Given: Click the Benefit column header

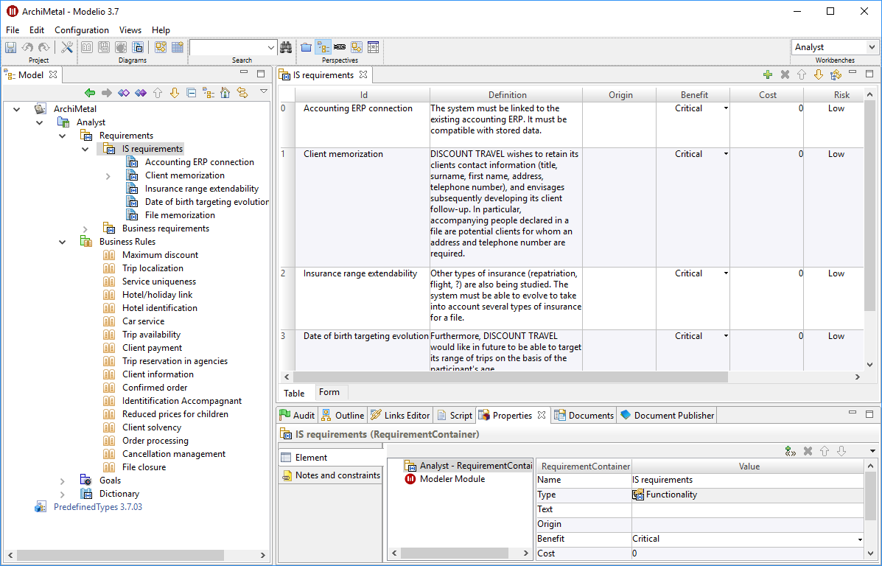Looking at the screenshot, I should pyautogui.click(x=693, y=95).
